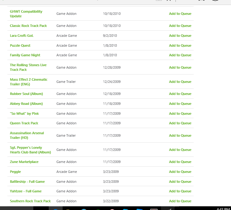Select "Game Trailer" in Assassination Arsenal row
The width and height of the screenshot is (231, 210).
[x=66, y=135]
